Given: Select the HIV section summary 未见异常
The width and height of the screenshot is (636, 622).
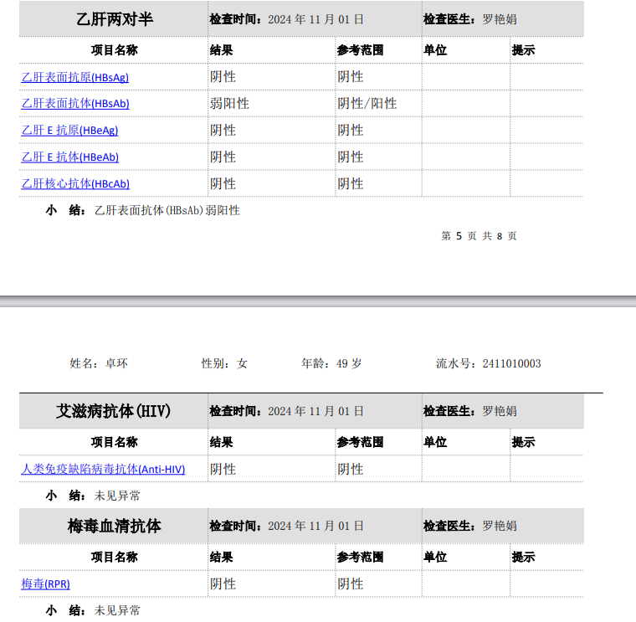Looking at the screenshot, I should pyautogui.click(x=117, y=496).
